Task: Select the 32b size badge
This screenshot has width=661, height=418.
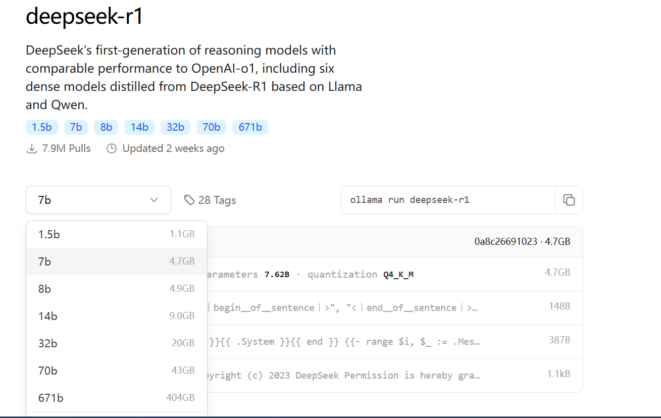Action: [175, 127]
